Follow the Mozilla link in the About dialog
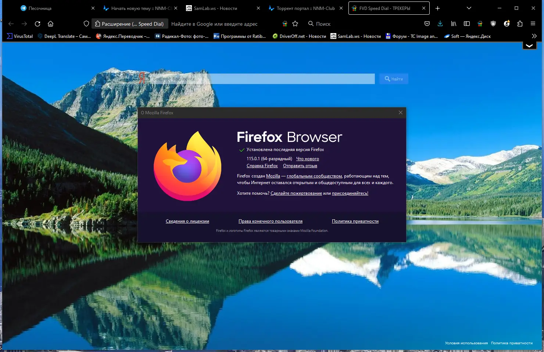The height and width of the screenshot is (352, 544). [x=273, y=176]
